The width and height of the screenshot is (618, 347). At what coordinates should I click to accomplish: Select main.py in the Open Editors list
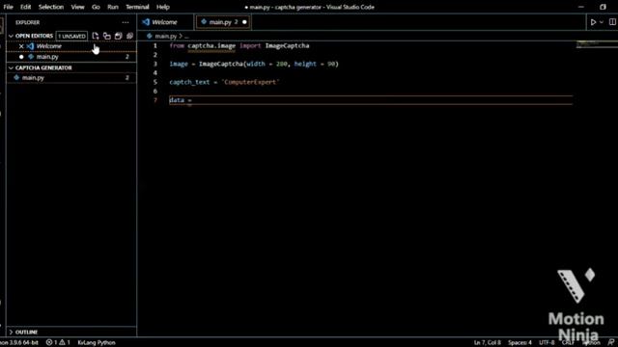pos(71,57)
